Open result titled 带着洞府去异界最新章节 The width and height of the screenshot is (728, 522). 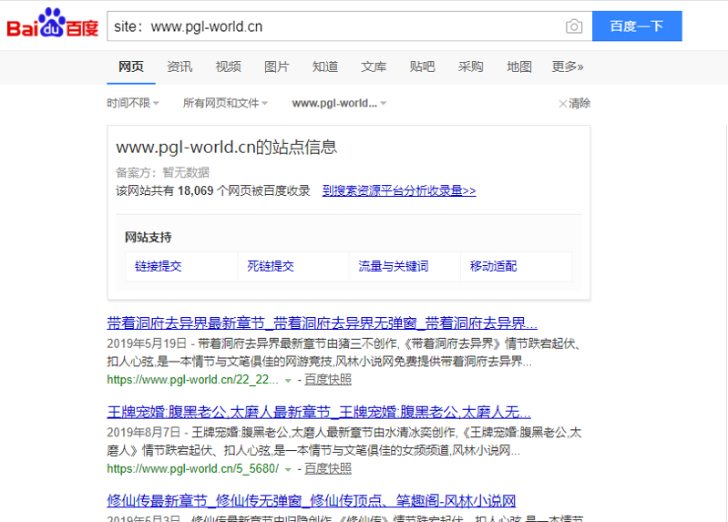click(323, 322)
